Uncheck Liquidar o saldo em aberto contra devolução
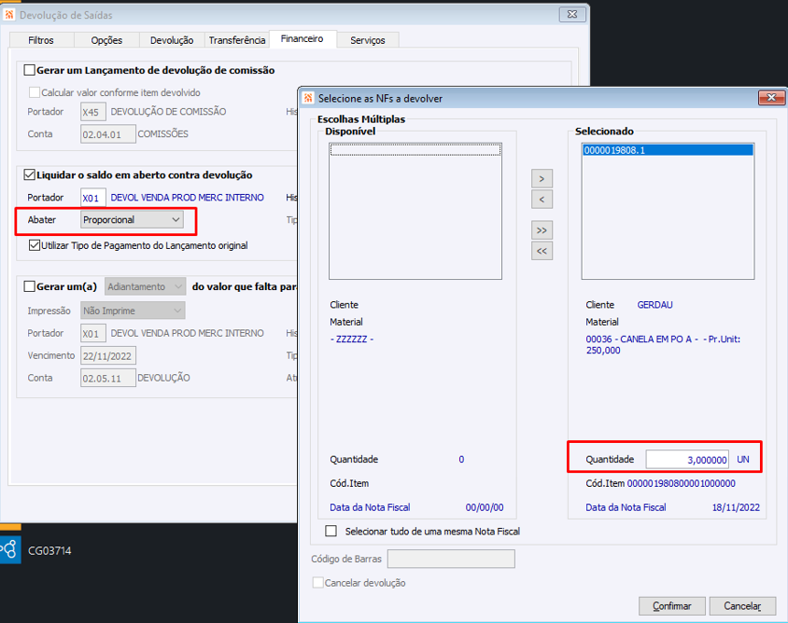 (30, 174)
